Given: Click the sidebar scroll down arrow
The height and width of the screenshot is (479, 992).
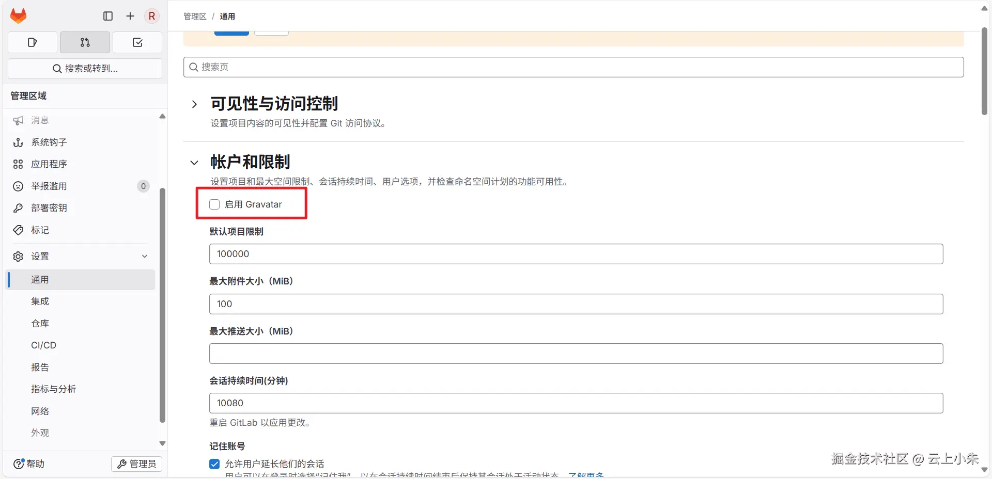Looking at the screenshot, I should pos(162,443).
